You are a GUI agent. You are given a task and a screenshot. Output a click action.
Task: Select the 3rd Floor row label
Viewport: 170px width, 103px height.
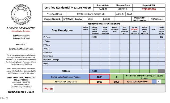[x=47, y=45]
